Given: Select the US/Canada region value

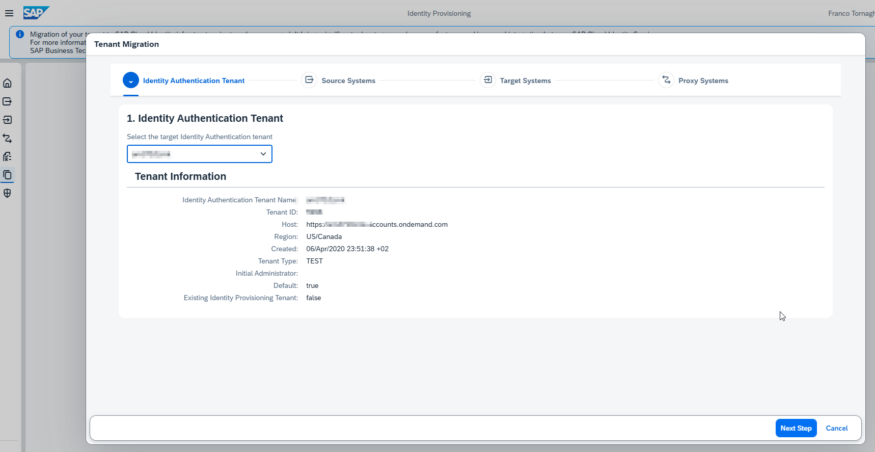Looking at the screenshot, I should pos(324,236).
